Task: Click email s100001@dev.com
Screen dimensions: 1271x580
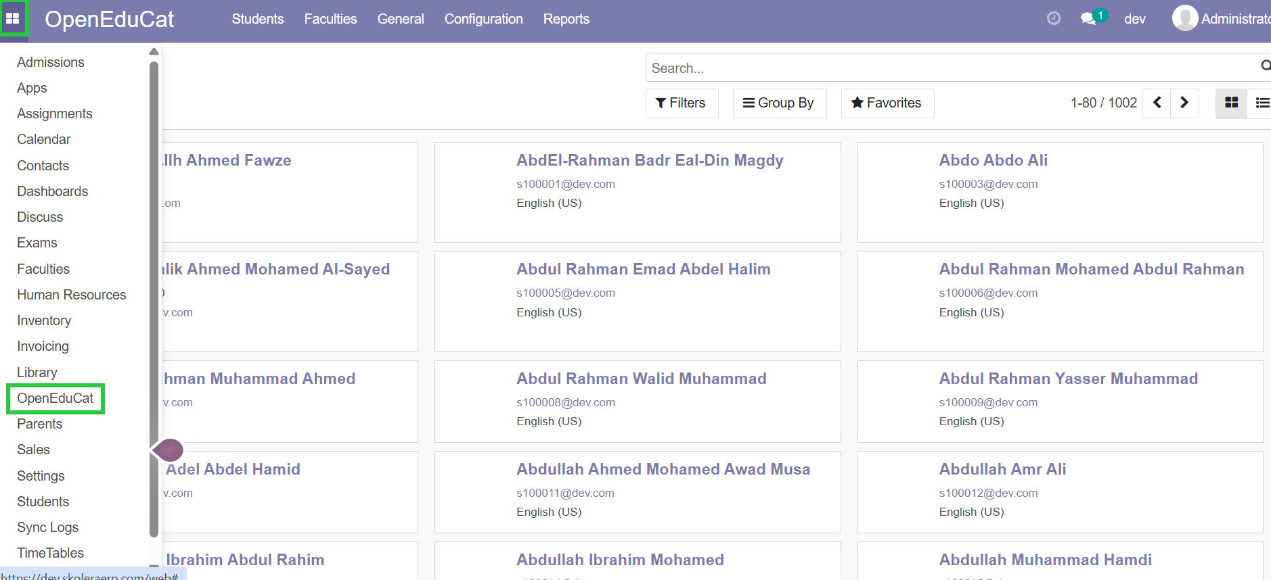Action: (566, 184)
